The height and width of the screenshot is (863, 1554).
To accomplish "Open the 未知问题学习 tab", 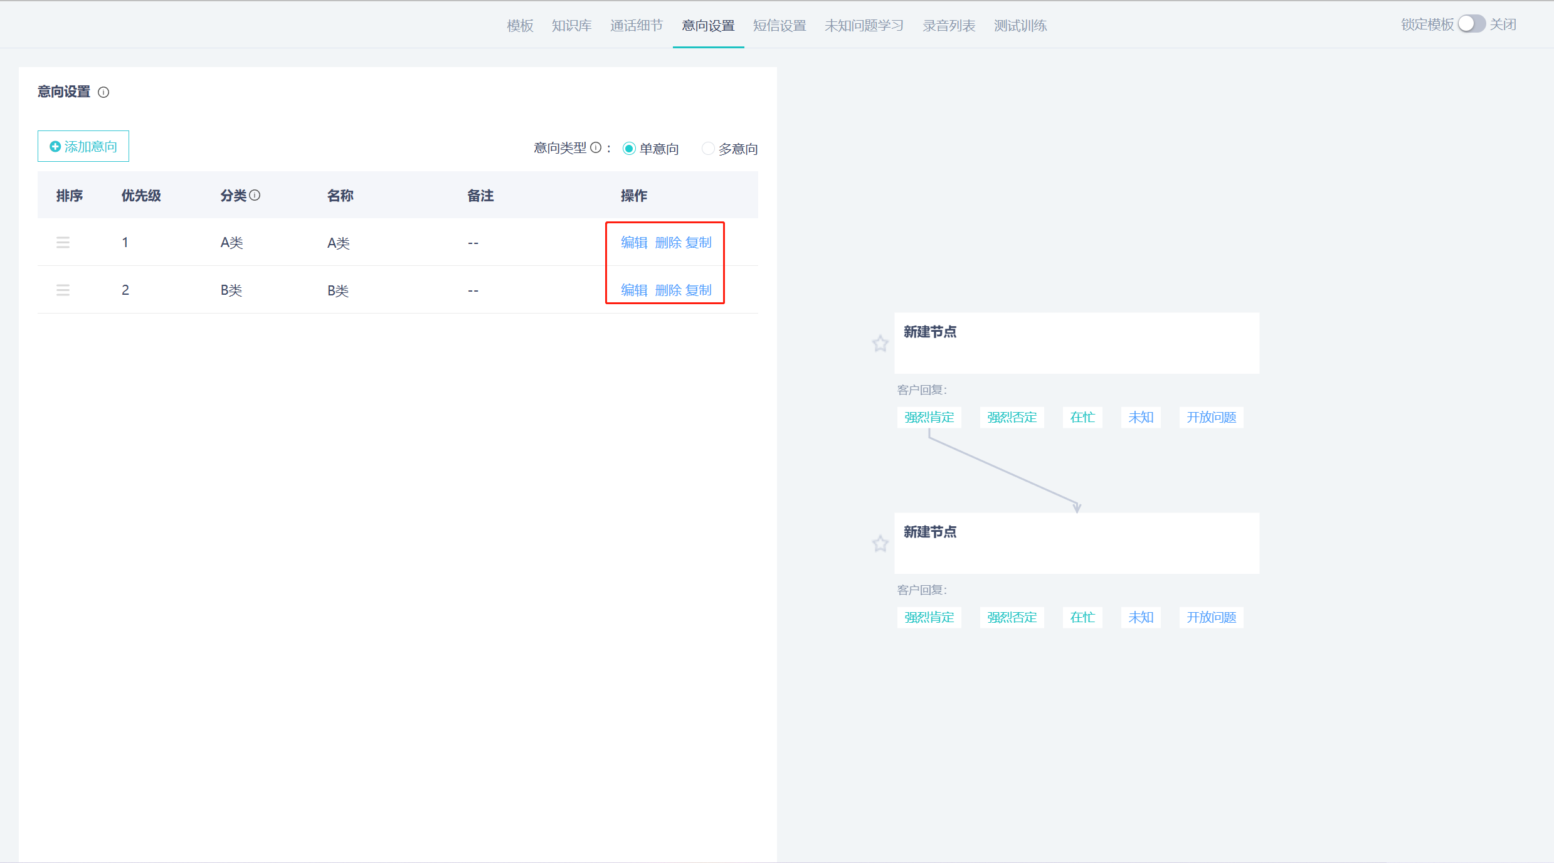I will pos(864,26).
